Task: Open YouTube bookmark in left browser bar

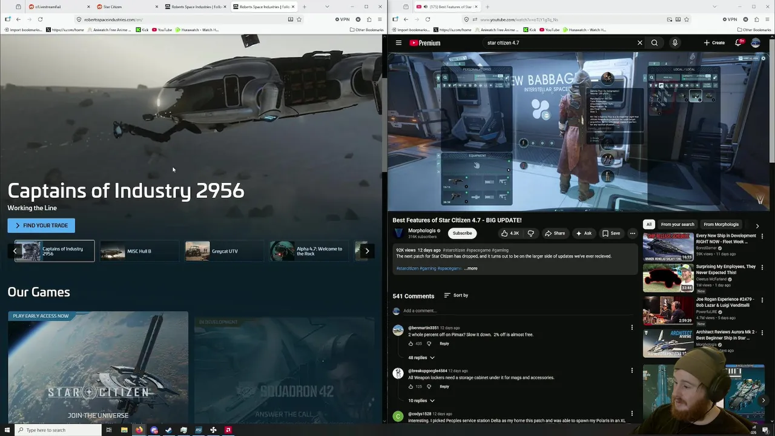Action: [x=162, y=30]
